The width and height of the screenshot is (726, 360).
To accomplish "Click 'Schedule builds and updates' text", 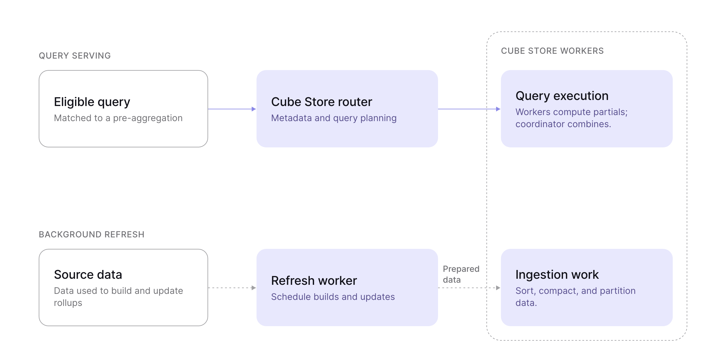I will click(333, 297).
